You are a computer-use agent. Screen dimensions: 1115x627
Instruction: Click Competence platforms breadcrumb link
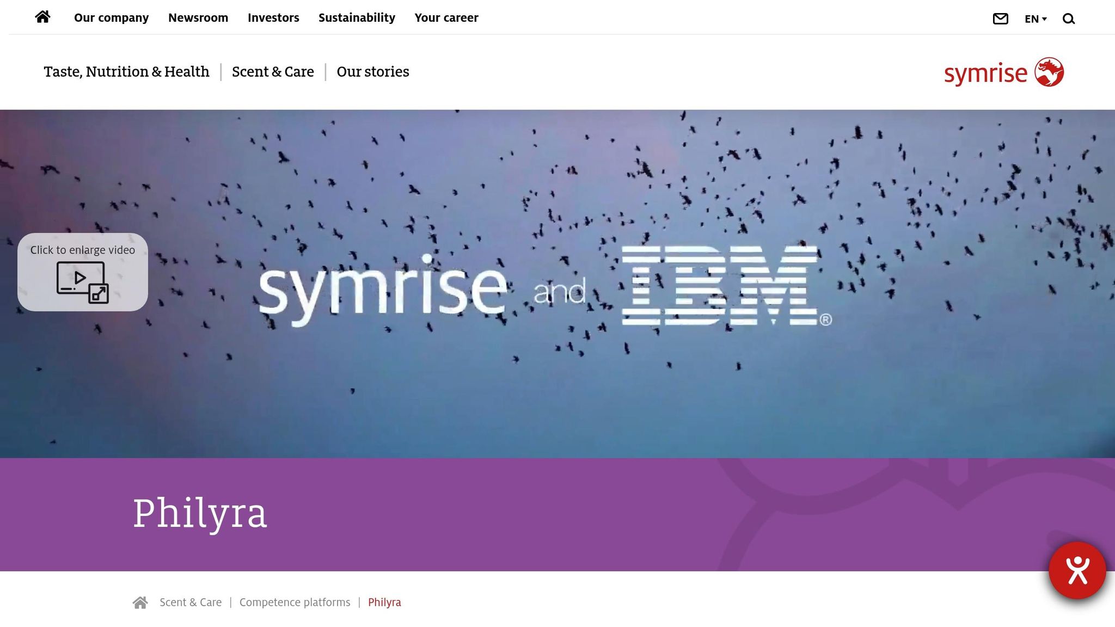click(295, 603)
